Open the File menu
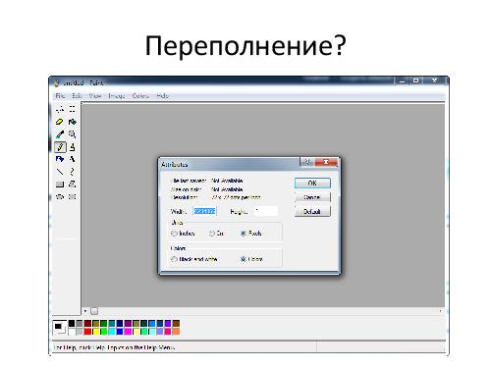The width and height of the screenshot is (491, 368). coord(60,96)
